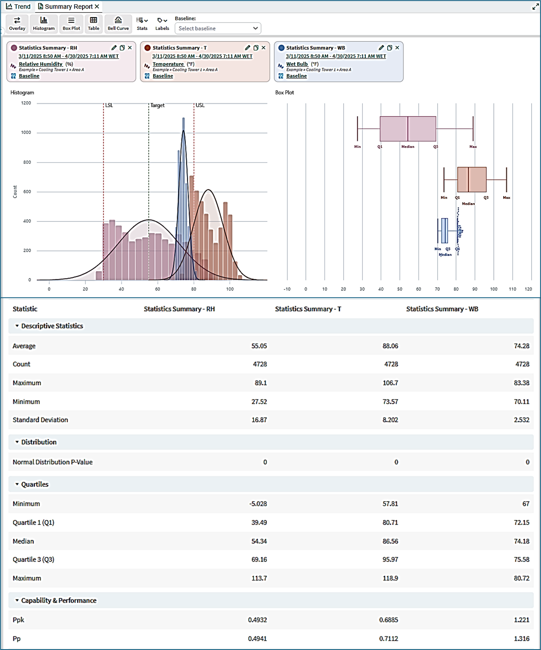The height and width of the screenshot is (650, 541).
Task: Edit the Statistics Summary - RH card
Action: (114, 48)
